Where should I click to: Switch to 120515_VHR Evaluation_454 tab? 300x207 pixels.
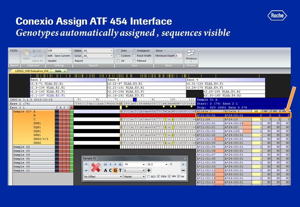click(31, 71)
